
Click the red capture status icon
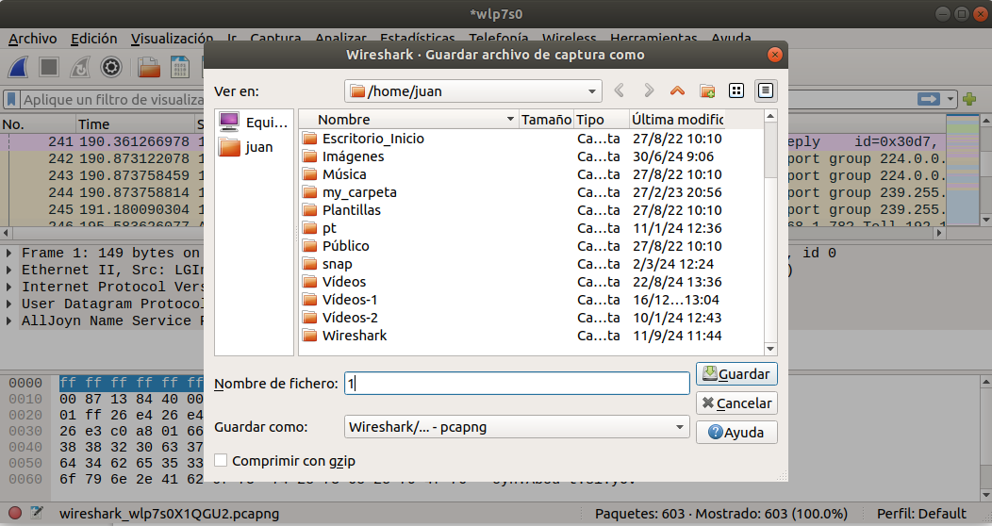tap(15, 513)
